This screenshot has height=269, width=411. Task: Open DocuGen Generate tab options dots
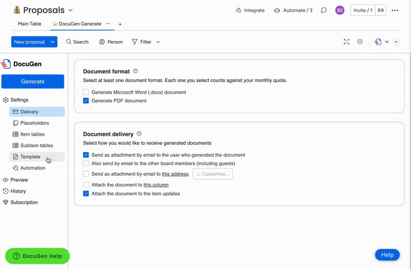[x=108, y=24]
